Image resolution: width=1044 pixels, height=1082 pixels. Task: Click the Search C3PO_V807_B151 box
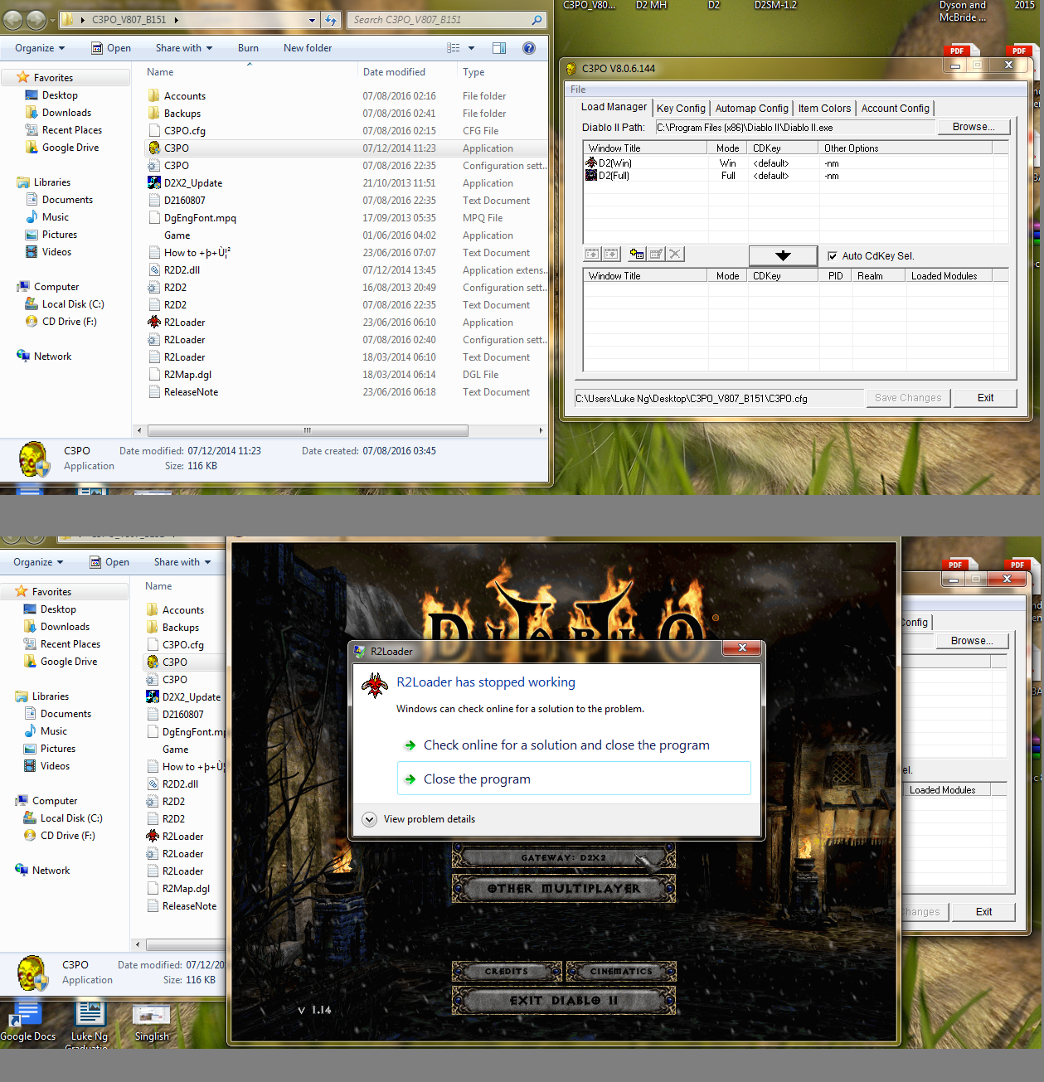[x=448, y=20]
